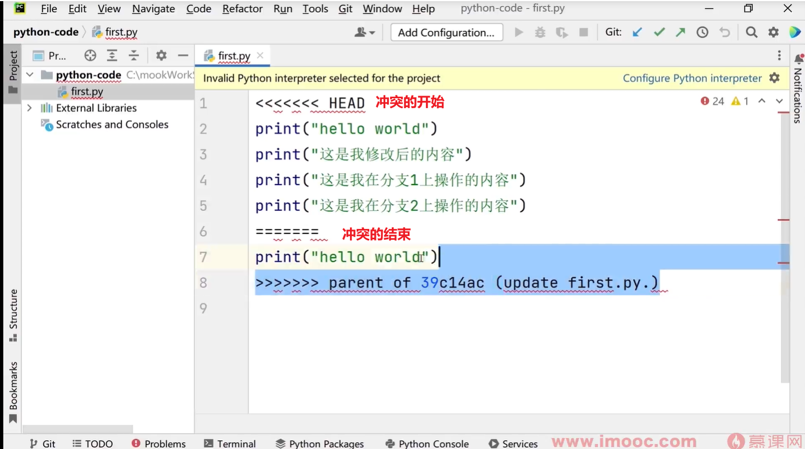Open the Window menu
Viewport: 805px width, 449px height.
(x=382, y=9)
